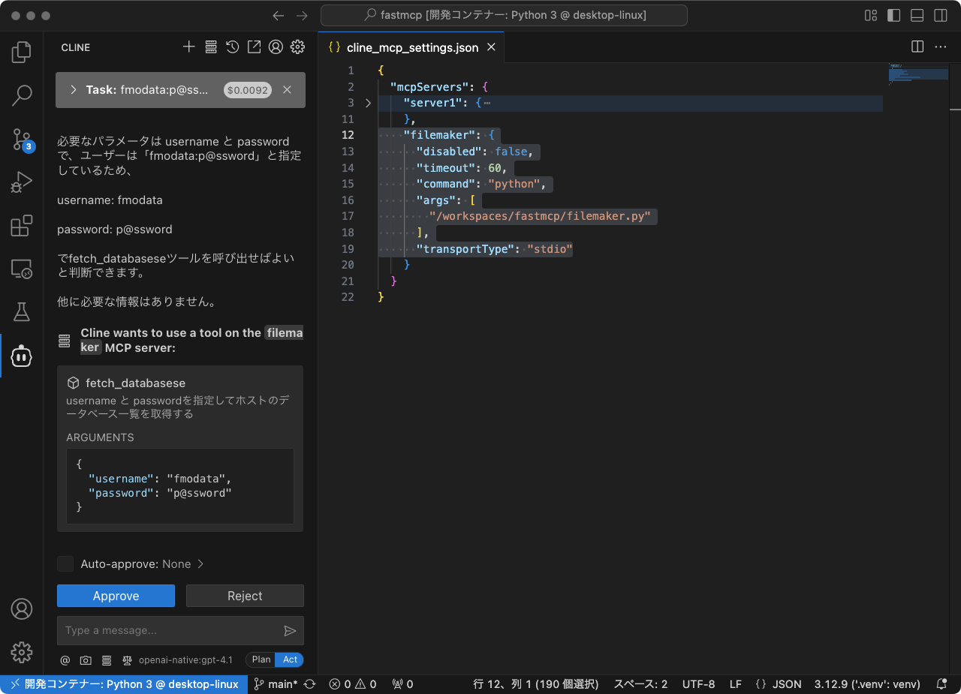Expand the Task fmodata header details

click(73, 89)
